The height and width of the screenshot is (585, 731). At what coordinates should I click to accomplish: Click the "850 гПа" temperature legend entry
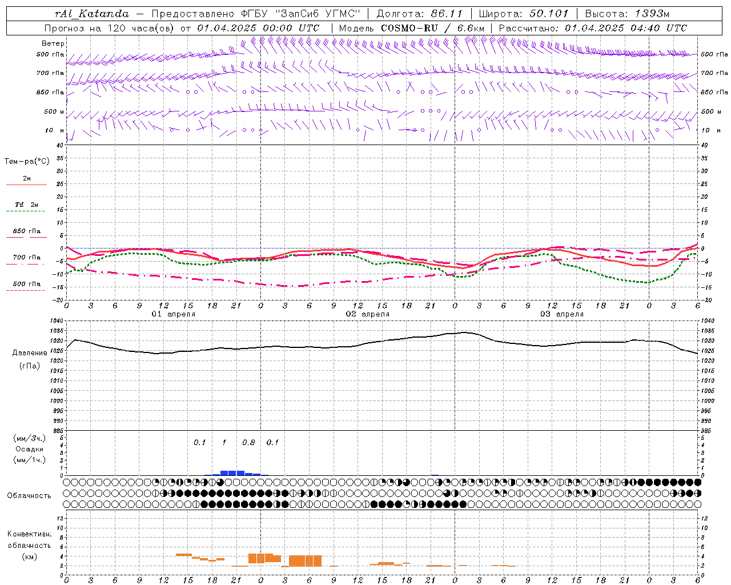tap(26, 231)
